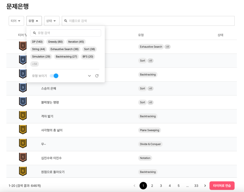This screenshot has height=192, width=244.
Task: Select the String (44) type chip
Action: (x=38, y=49)
